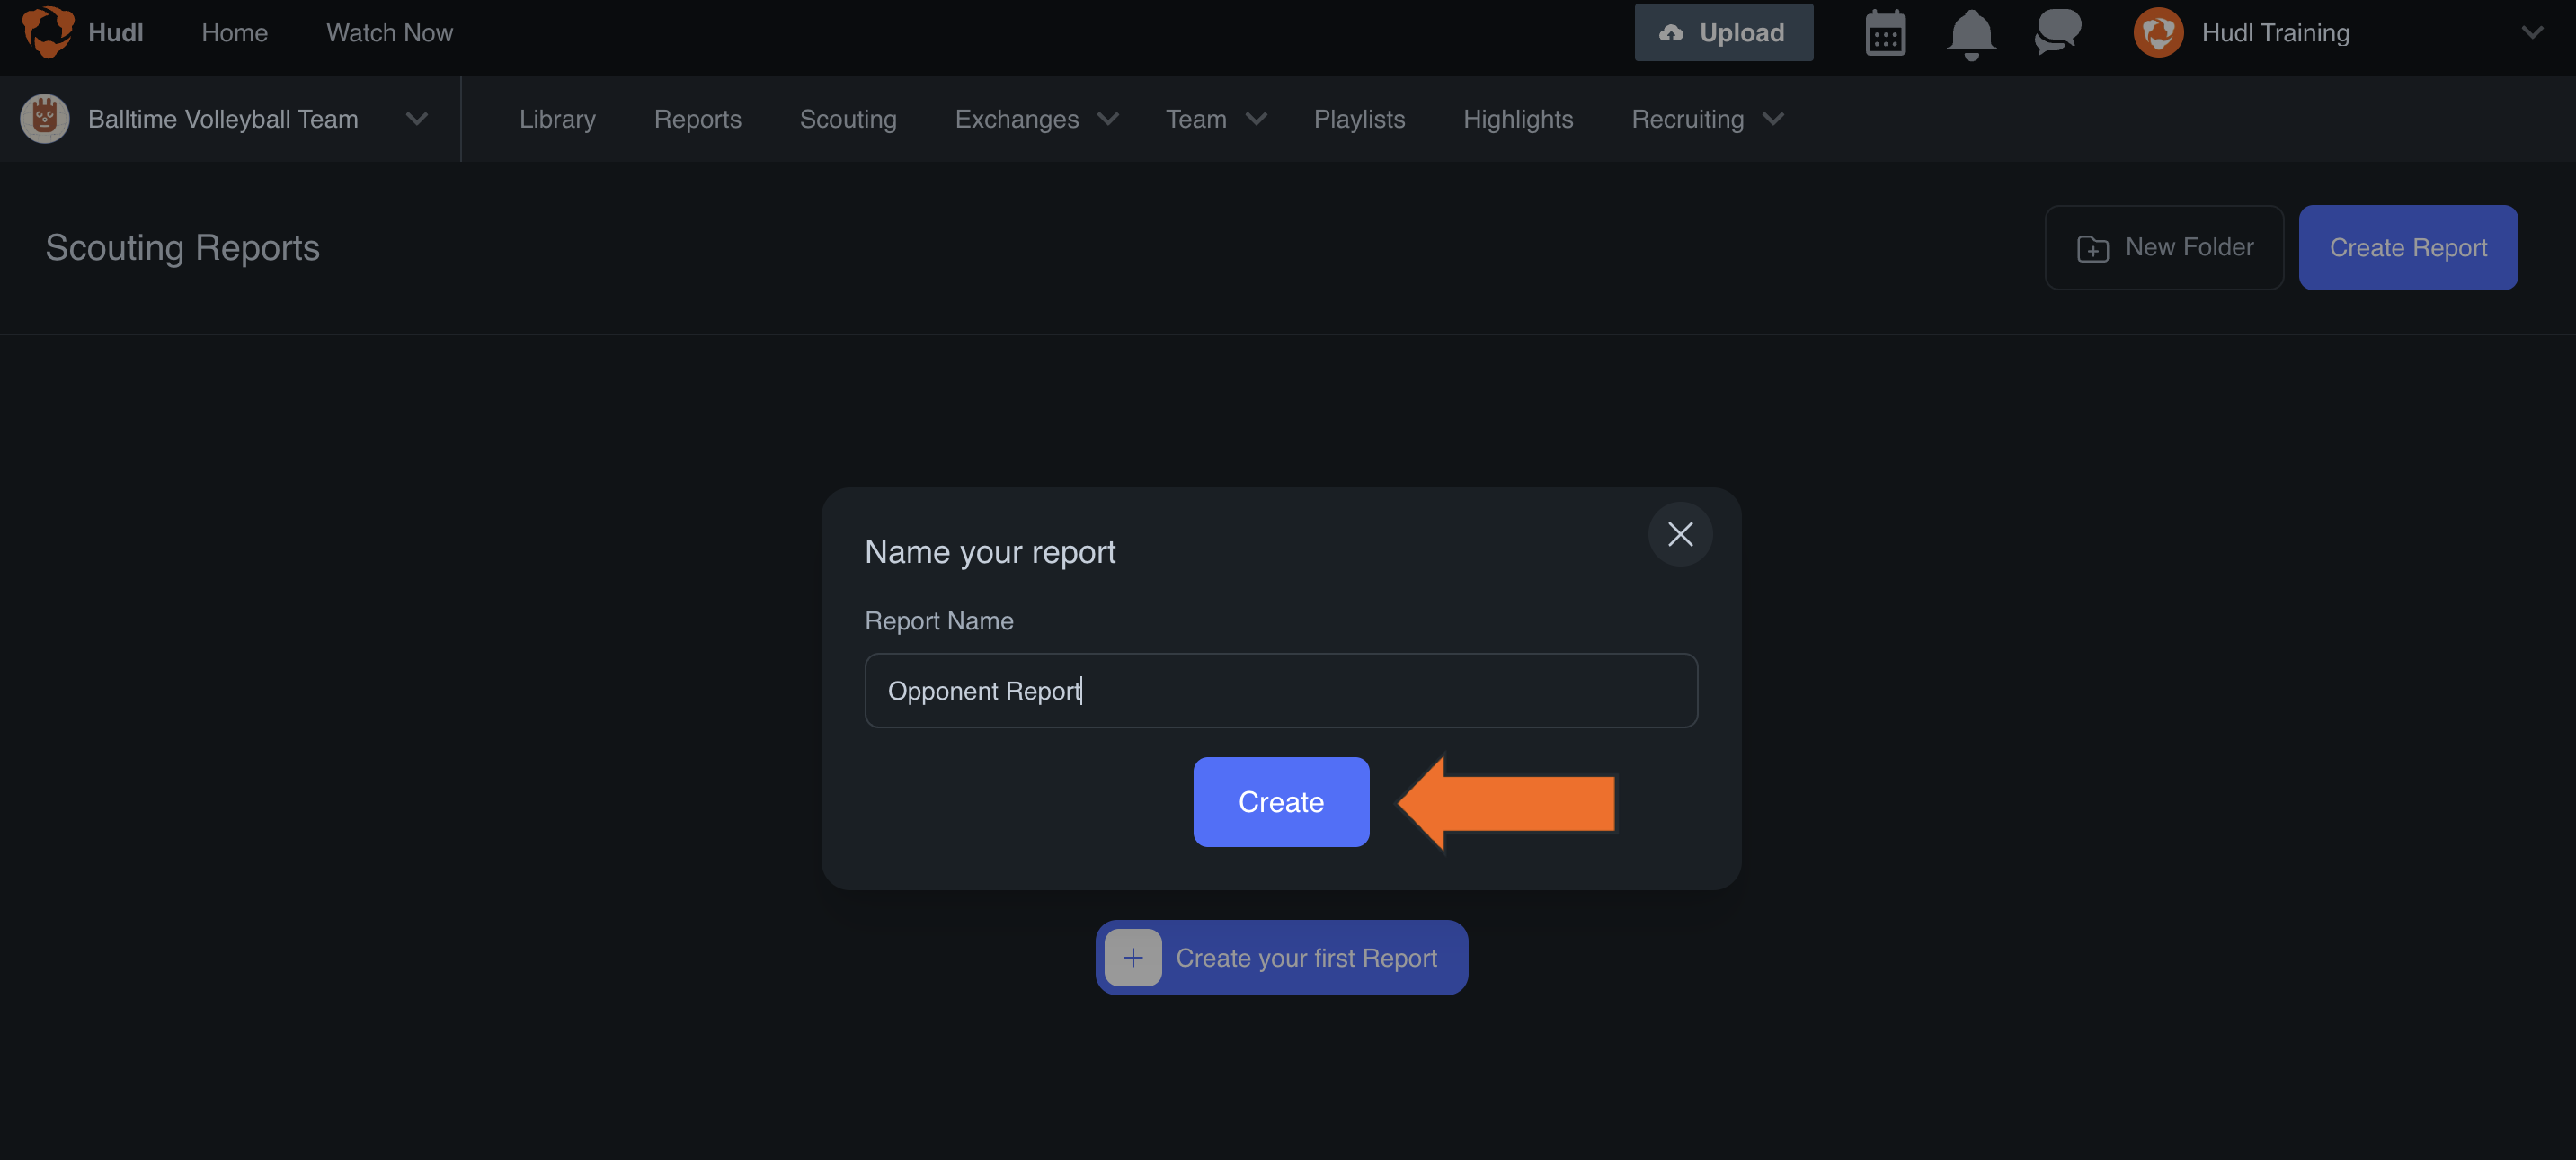
Task: Click the Create Report button
Action: tap(2408, 247)
